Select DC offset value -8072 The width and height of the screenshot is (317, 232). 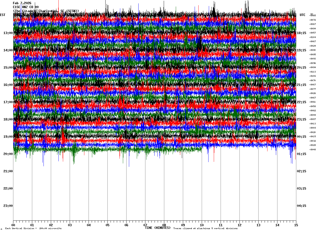point(313,20)
